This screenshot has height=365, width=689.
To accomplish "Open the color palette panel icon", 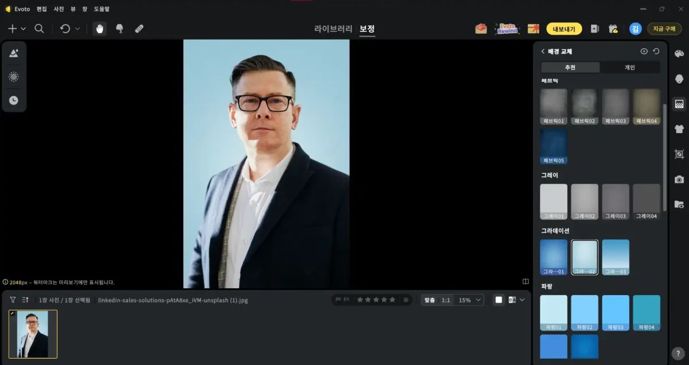I will 679,54.
